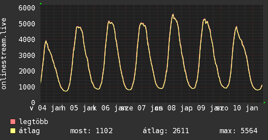Click the 3000 y-axis tick label
268x140 pixels.
pyautogui.click(x=27, y=55)
